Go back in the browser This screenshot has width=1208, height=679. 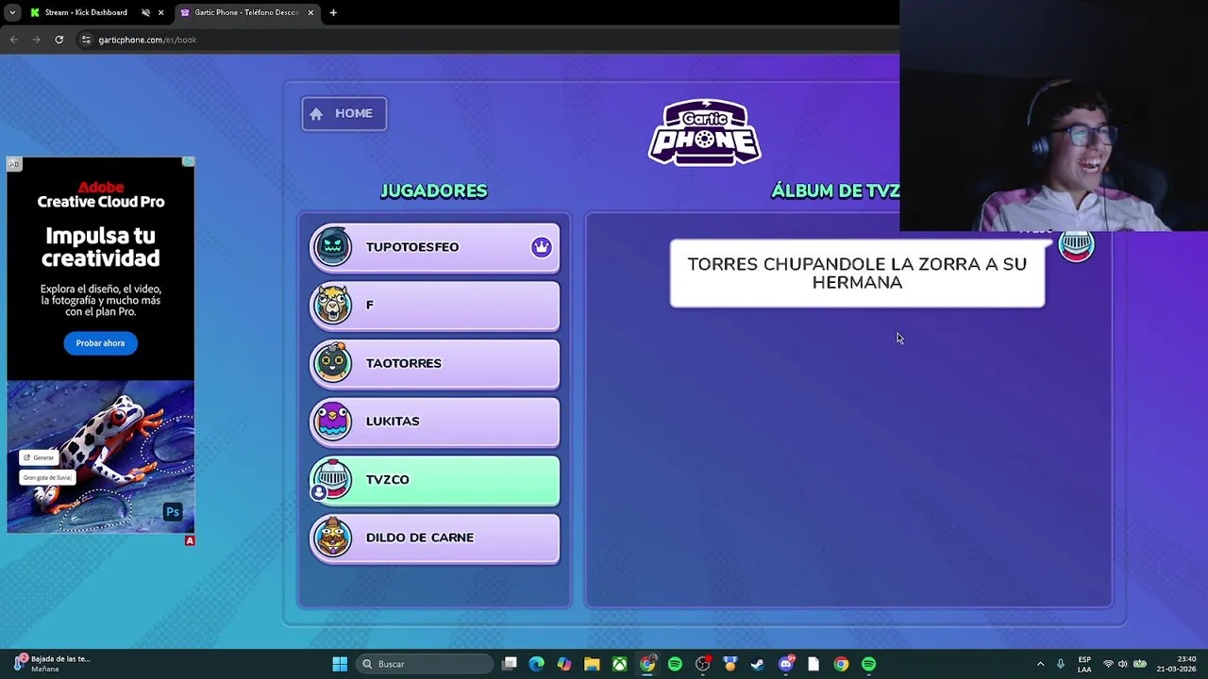14,40
